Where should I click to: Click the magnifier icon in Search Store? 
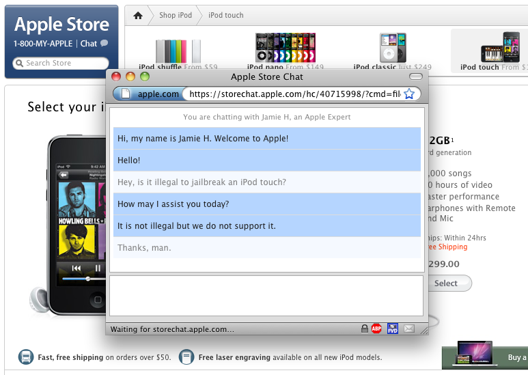click(x=20, y=63)
